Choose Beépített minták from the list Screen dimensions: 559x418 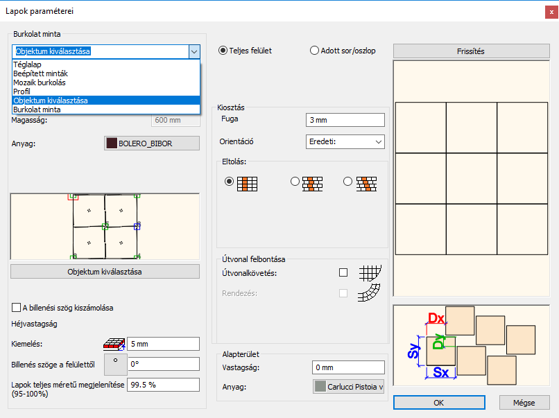pyautogui.click(x=106, y=73)
